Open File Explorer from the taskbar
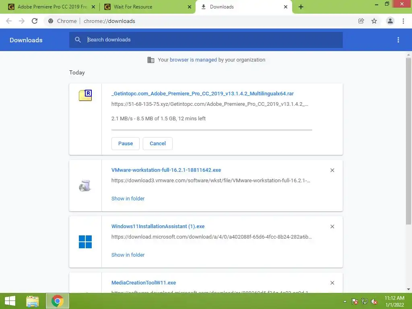Image resolution: width=412 pixels, height=309 pixels. coord(33,301)
